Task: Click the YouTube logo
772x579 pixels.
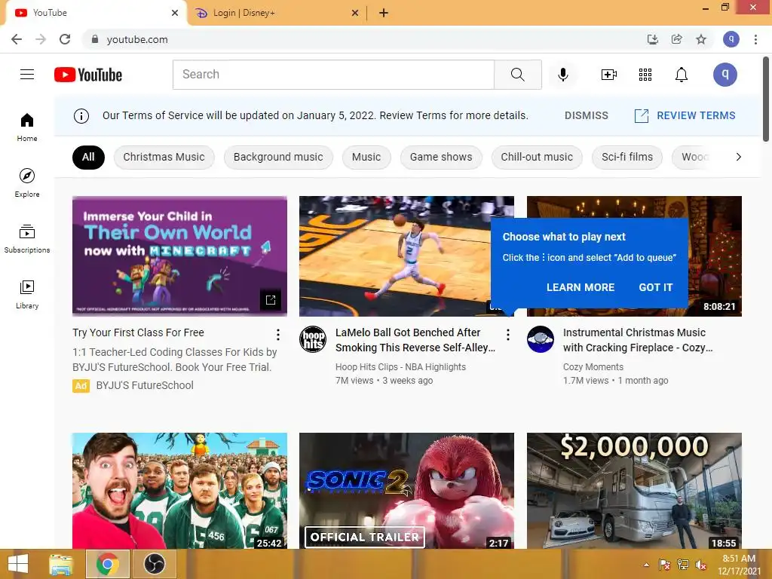Action: [88, 75]
